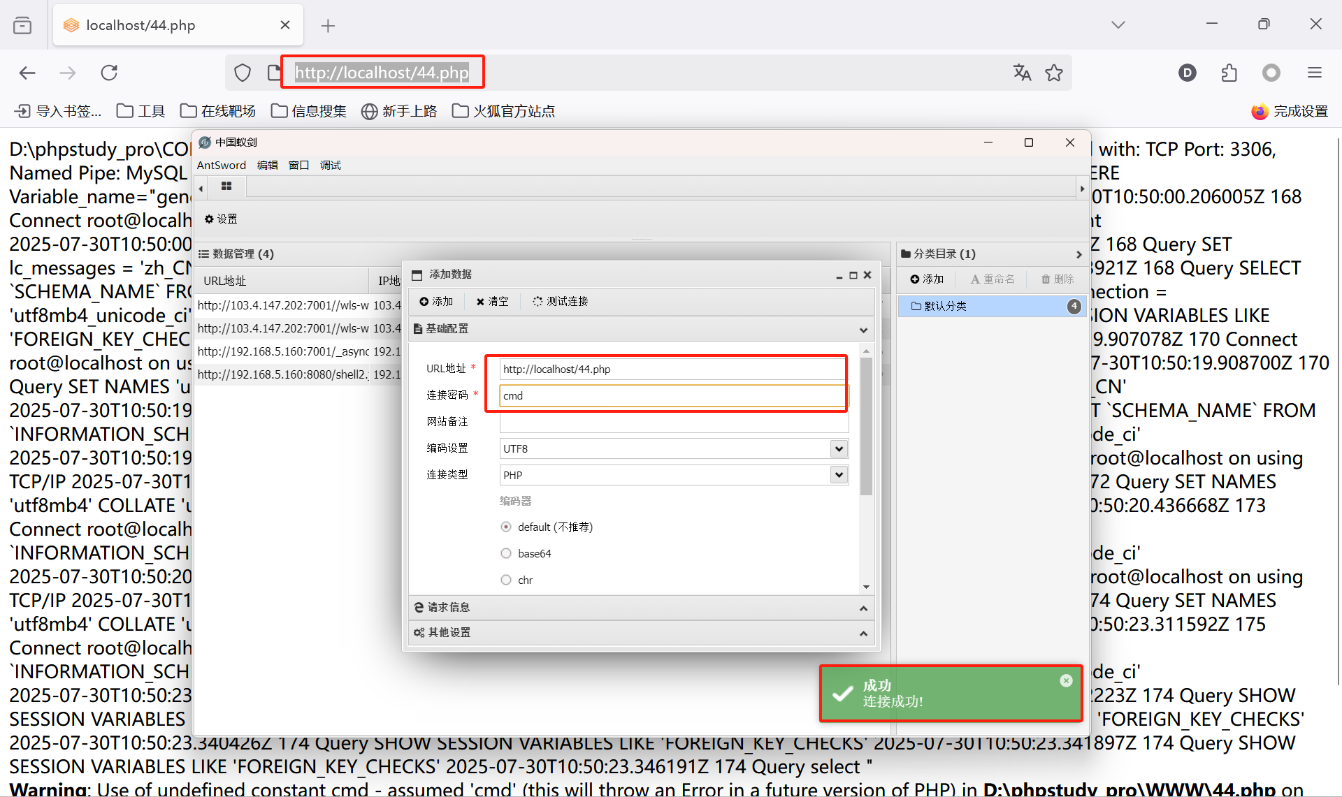Open the 火狐官方站点 bookmarks folder

[x=503, y=111]
